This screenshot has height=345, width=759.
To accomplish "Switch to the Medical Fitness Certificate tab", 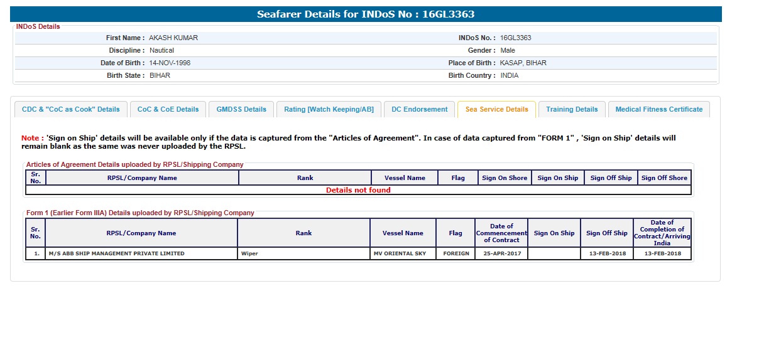I will (658, 109).
